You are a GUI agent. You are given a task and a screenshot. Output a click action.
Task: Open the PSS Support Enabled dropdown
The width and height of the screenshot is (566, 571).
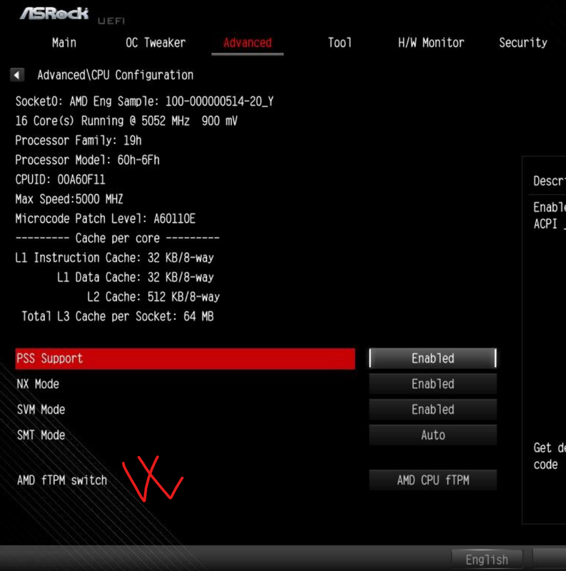(433, 358)
